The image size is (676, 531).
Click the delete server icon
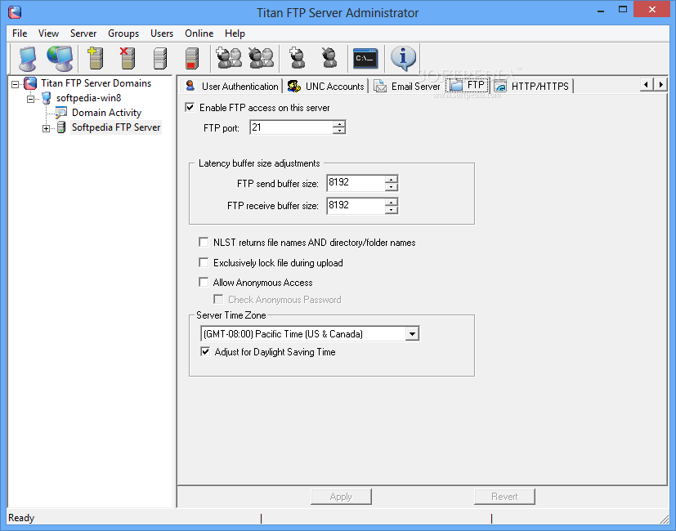coord(127,59)
